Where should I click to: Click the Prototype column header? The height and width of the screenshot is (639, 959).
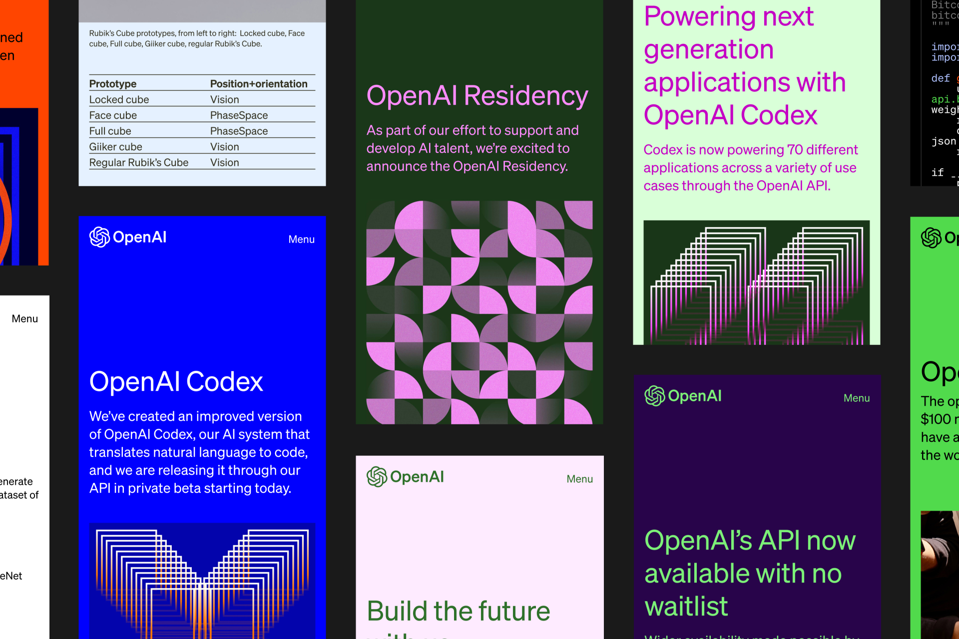113,84
